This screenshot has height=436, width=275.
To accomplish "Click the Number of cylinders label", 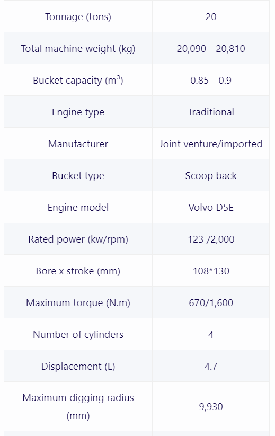I will click(x=78, y=334).
